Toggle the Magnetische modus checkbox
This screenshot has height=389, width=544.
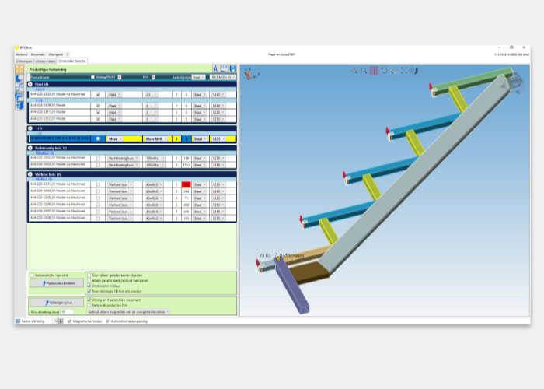(x=70, y=321)
